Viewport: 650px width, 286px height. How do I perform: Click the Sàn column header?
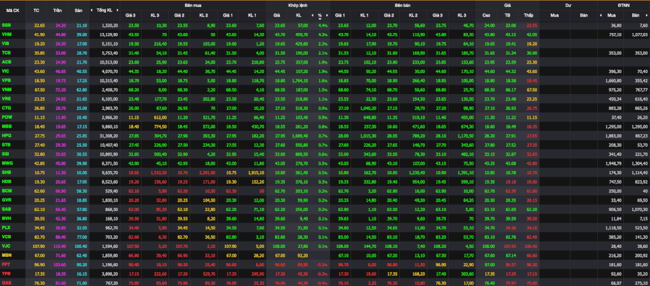(x=78, y=10)
